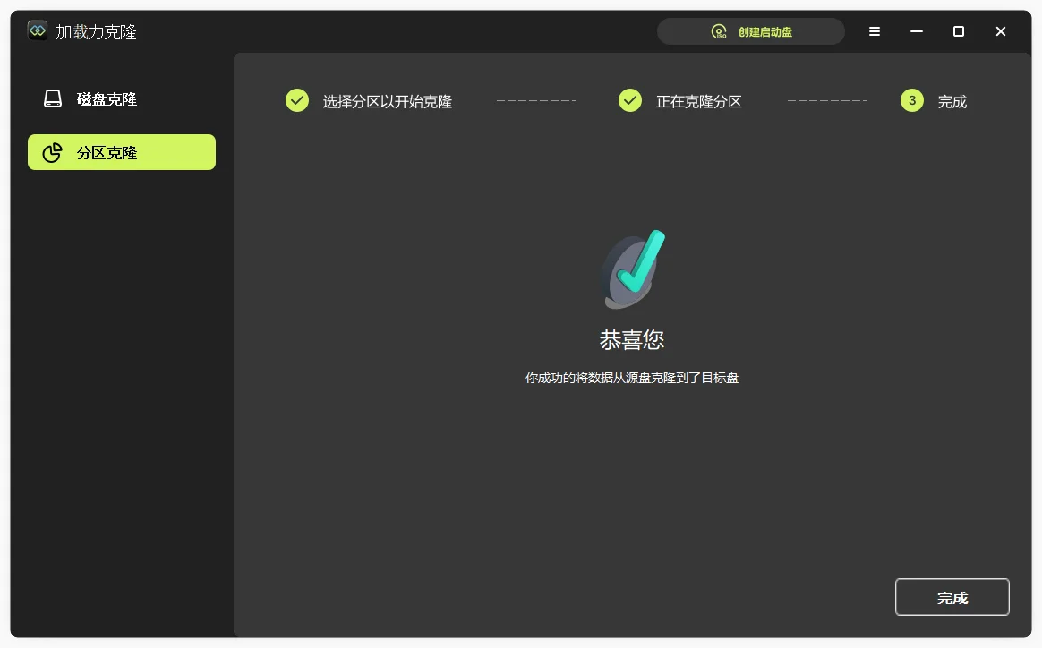This screenshot has height=648, width=1042.
Task: Click the 恭喜您 congratulations heading
Action: tap(631, 339)
